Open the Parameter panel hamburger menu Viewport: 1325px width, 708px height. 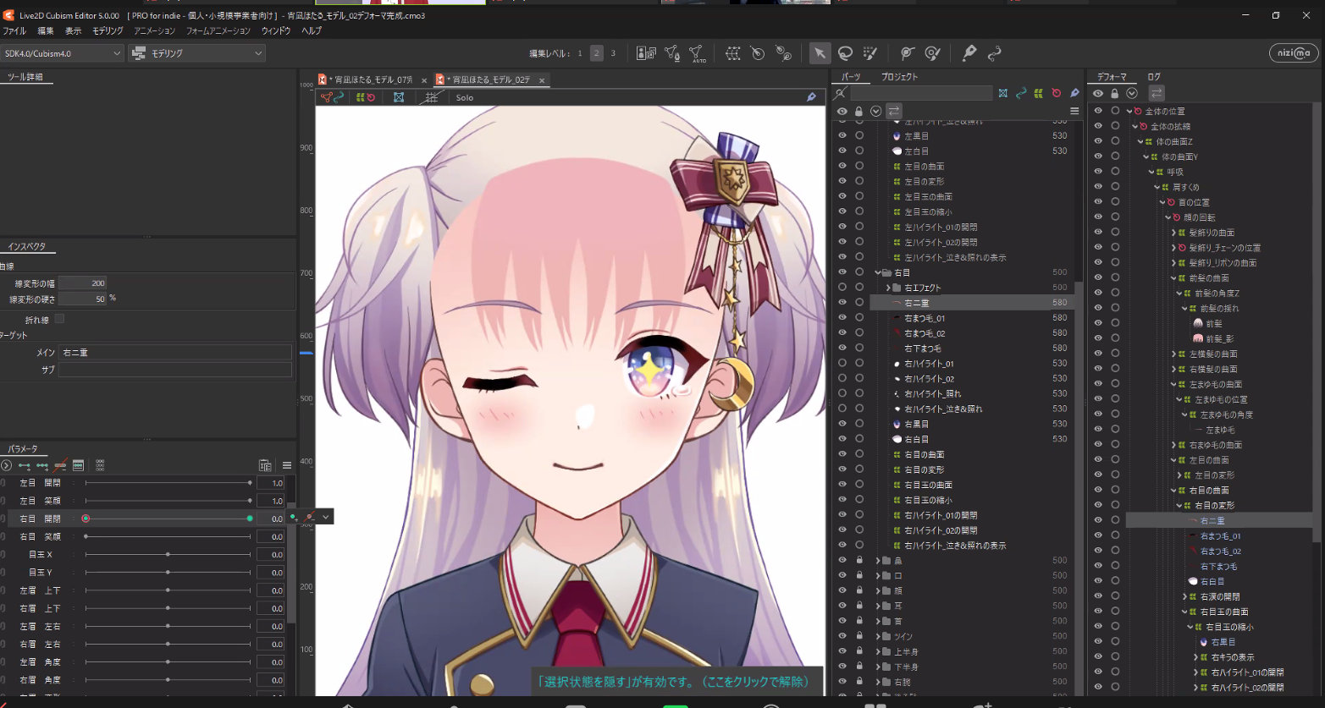287,465
